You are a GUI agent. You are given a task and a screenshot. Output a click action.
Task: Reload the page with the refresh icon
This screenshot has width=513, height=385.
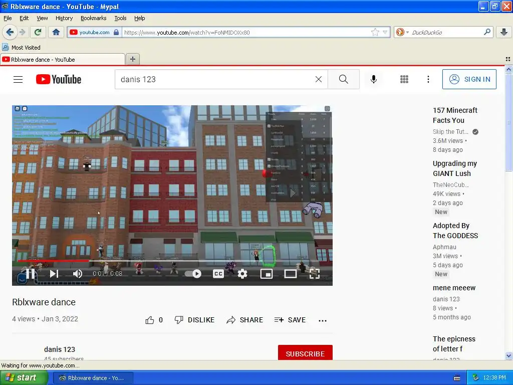[x=38, y=32]
